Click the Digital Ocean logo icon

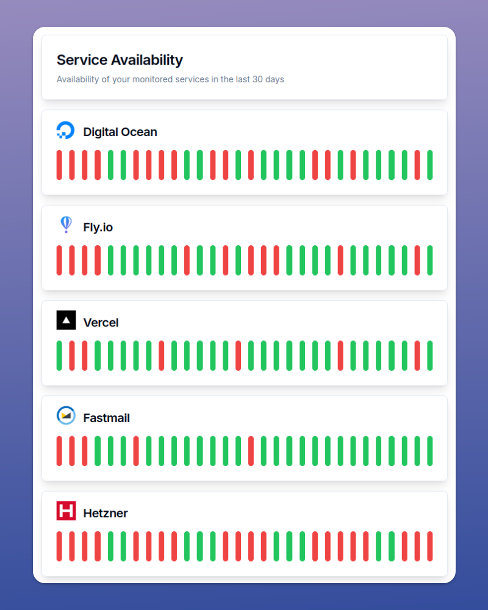65,129
